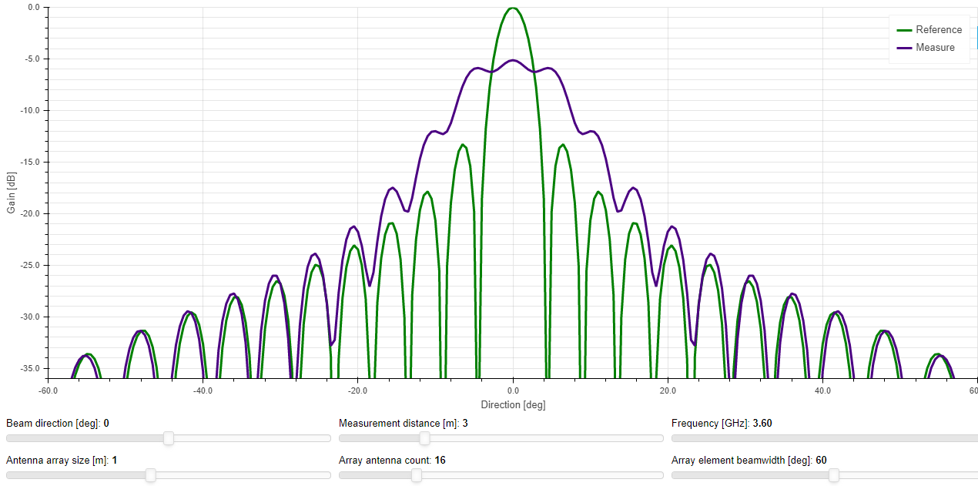Click the main peak of the green Reference curve
The width and height of the screenshot is (978, 486).
(x=512, y=8)
